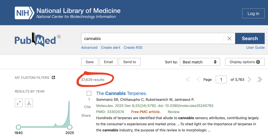Jump to the first results page
Viewport: 268px width, 139px height.
[188, 80]
